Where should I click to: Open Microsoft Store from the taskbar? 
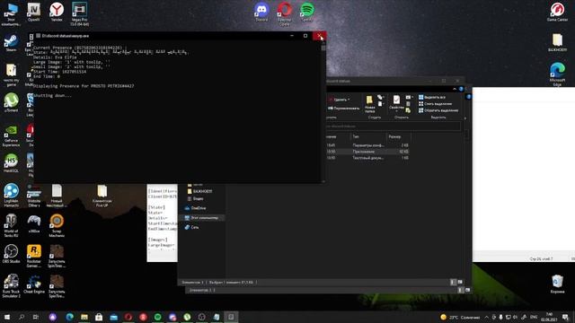pos(99,317)
